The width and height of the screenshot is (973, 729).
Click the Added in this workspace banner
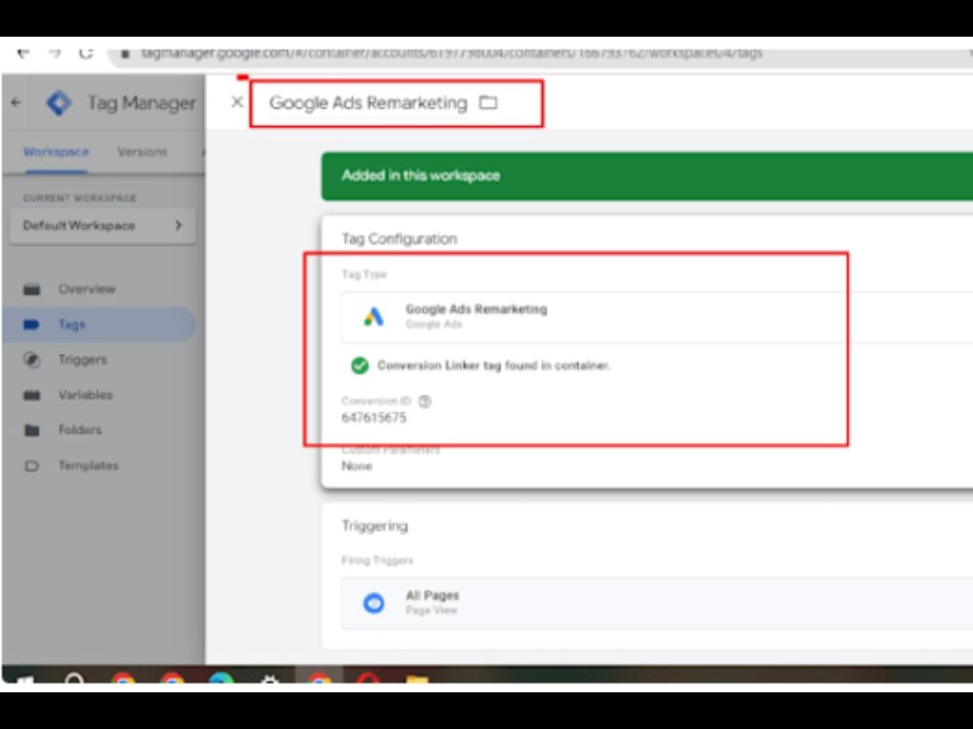click(x=647, y=176)
